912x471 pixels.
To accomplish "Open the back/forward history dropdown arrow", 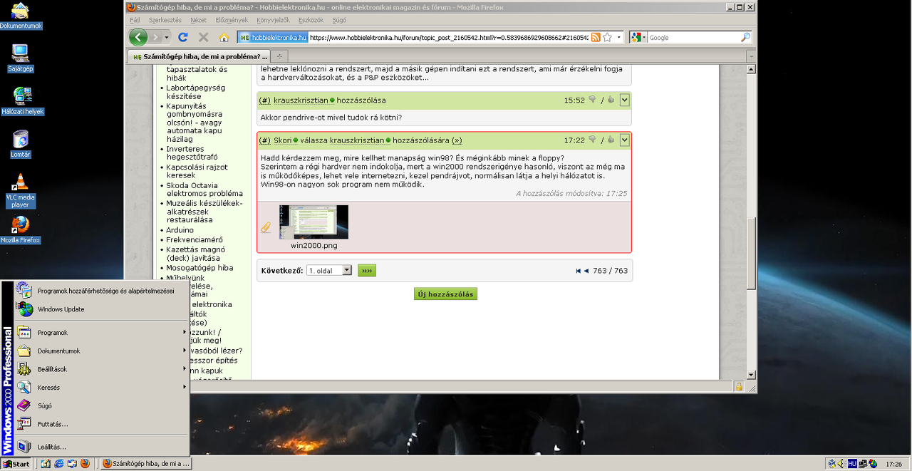I will [x=167, y=37].
